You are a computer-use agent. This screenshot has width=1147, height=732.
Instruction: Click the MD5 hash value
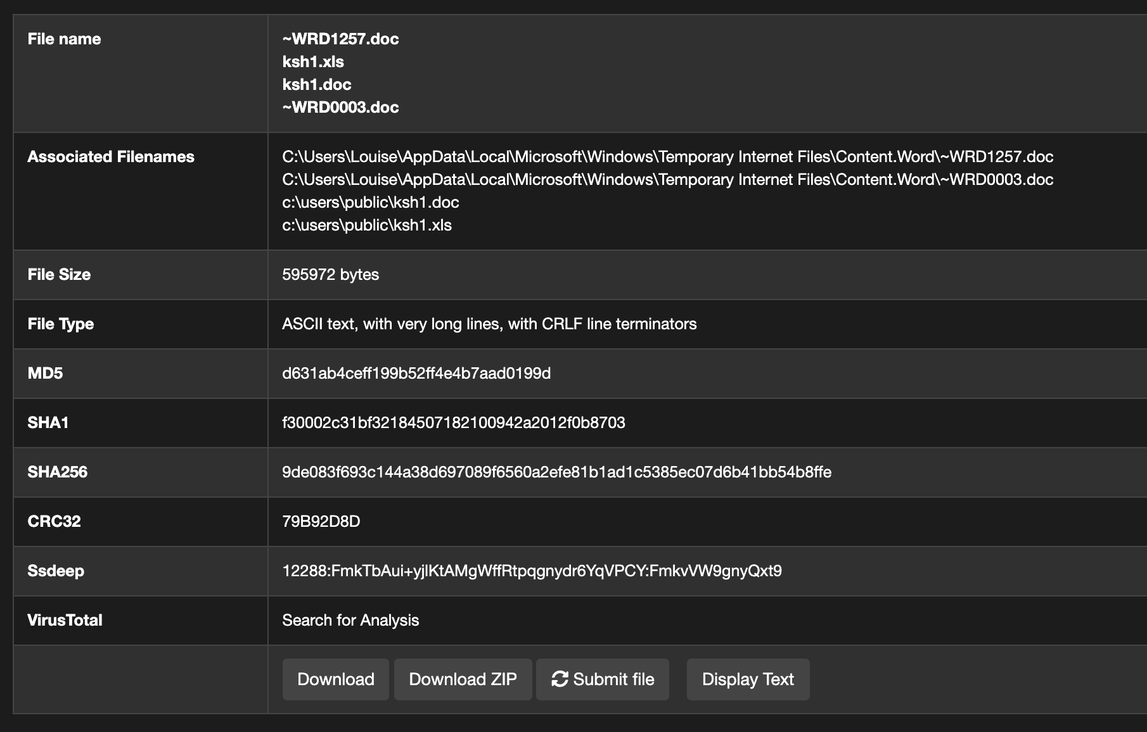pos(417,374)
